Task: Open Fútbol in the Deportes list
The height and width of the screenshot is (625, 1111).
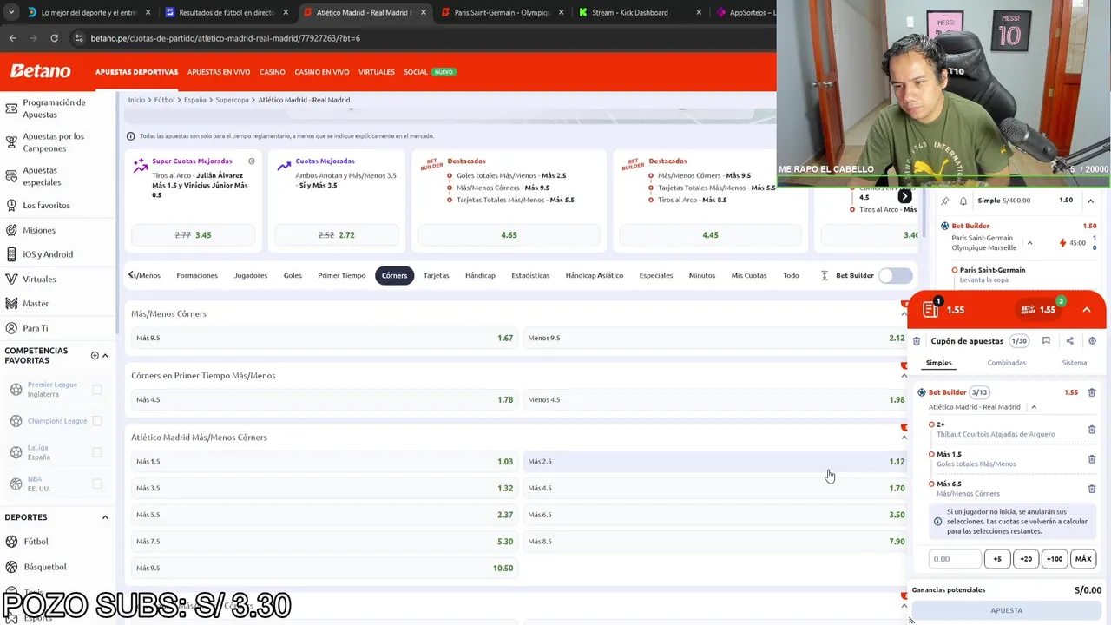Action: click(36, 542)
